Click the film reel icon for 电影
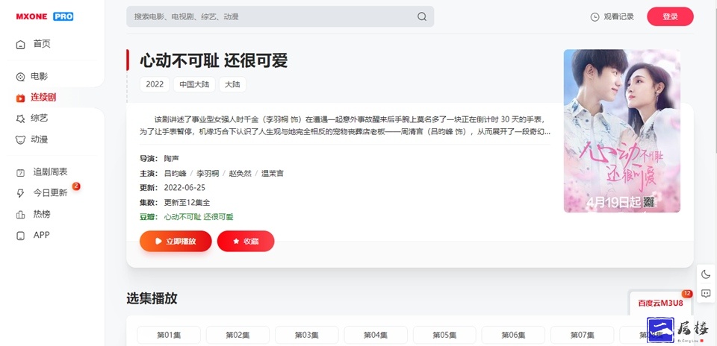Viewport: 717px width, 346px height. 20,77
